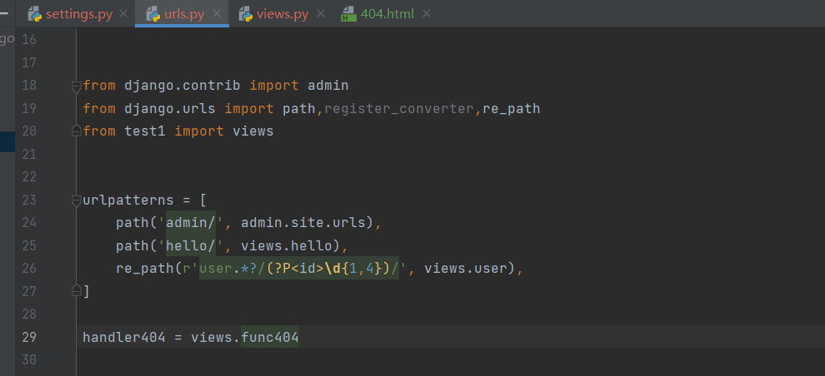The width and height of the screenshot is (825, 376).
Task: Toggle the fold marker at line 20
Action: click(77, 131)
